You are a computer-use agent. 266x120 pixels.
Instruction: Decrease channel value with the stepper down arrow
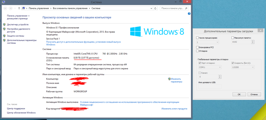pyautogui.click(x=220, y=78)
